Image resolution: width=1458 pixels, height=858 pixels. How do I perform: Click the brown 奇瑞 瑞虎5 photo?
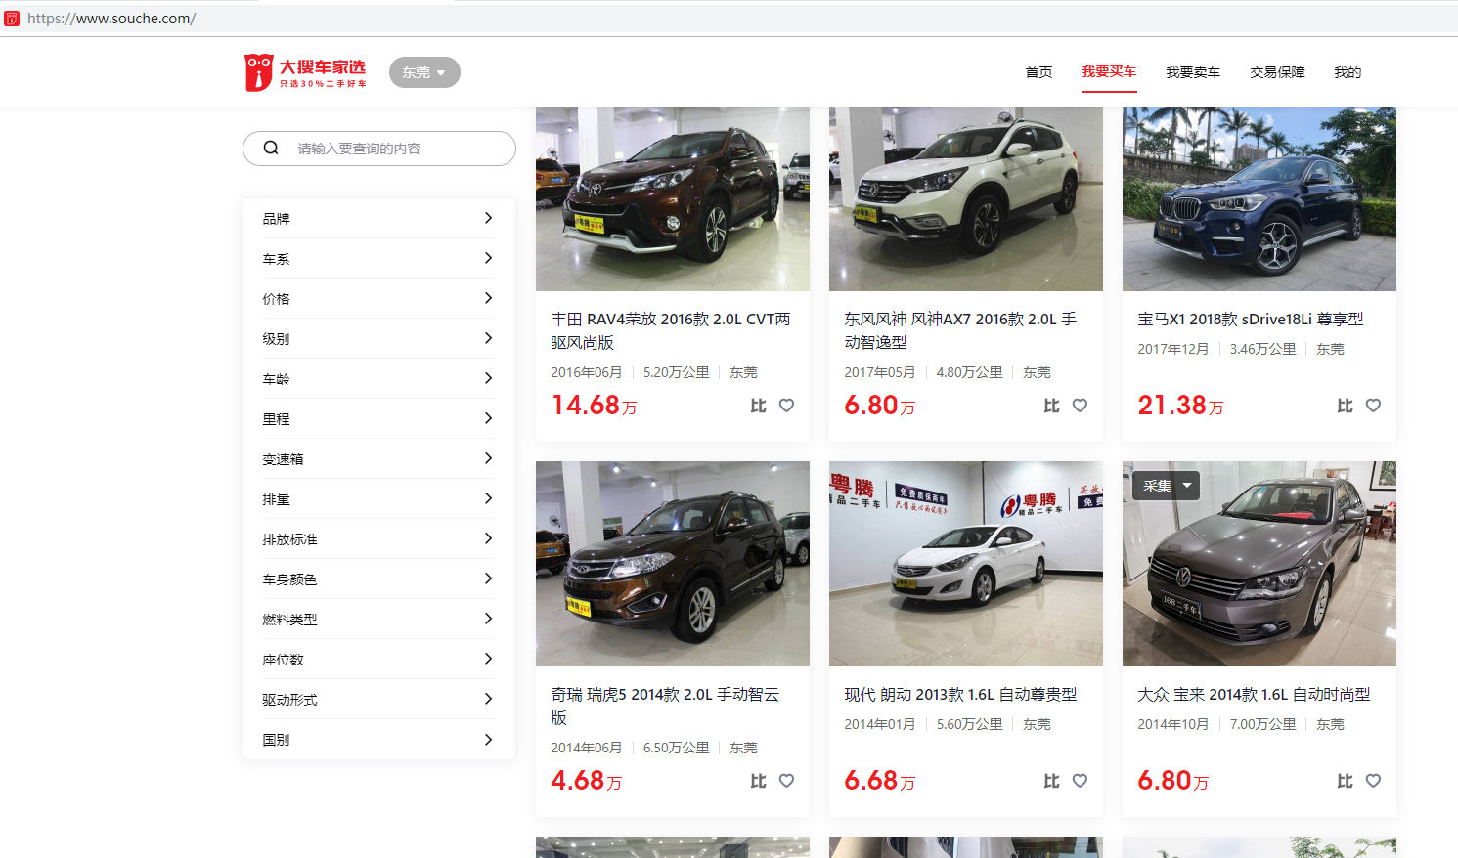673,564
